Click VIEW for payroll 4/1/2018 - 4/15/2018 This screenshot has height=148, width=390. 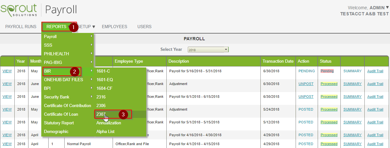(x=7, y=144)
